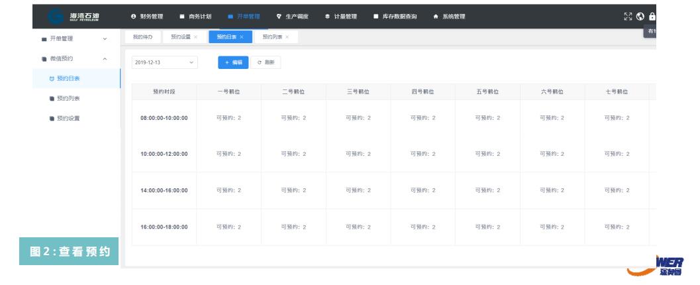Click the 刷新 refresh button
Screen dimensions: 700x285
tap(266, 62)
